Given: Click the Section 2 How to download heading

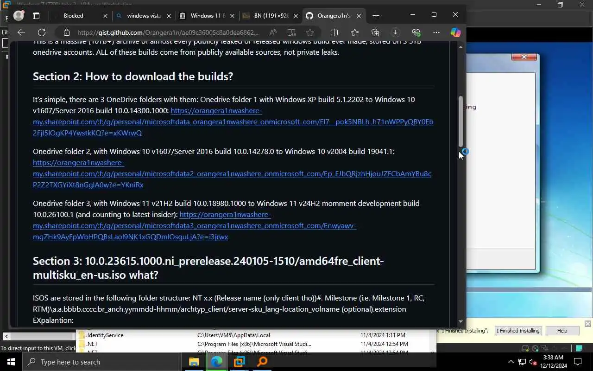Looking at the screenshot, I should coord(133,76).
